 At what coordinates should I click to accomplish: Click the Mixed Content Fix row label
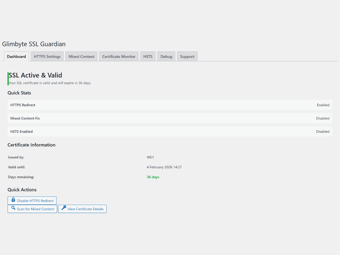click(x=25, y=118)
